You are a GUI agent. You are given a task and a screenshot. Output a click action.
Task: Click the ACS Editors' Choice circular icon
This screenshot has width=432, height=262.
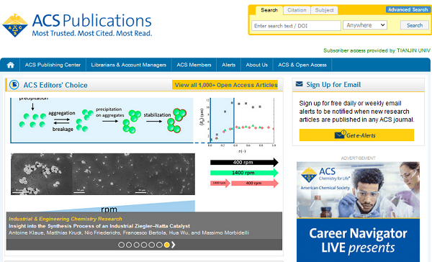pos(14,85)
